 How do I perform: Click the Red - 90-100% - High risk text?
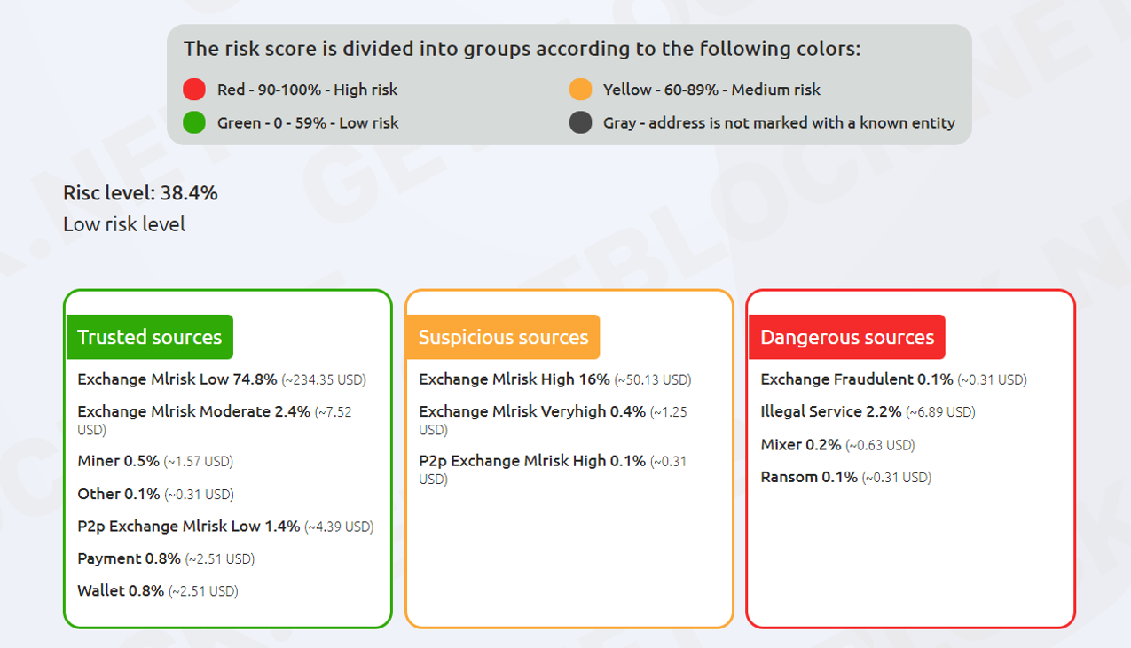307,90
